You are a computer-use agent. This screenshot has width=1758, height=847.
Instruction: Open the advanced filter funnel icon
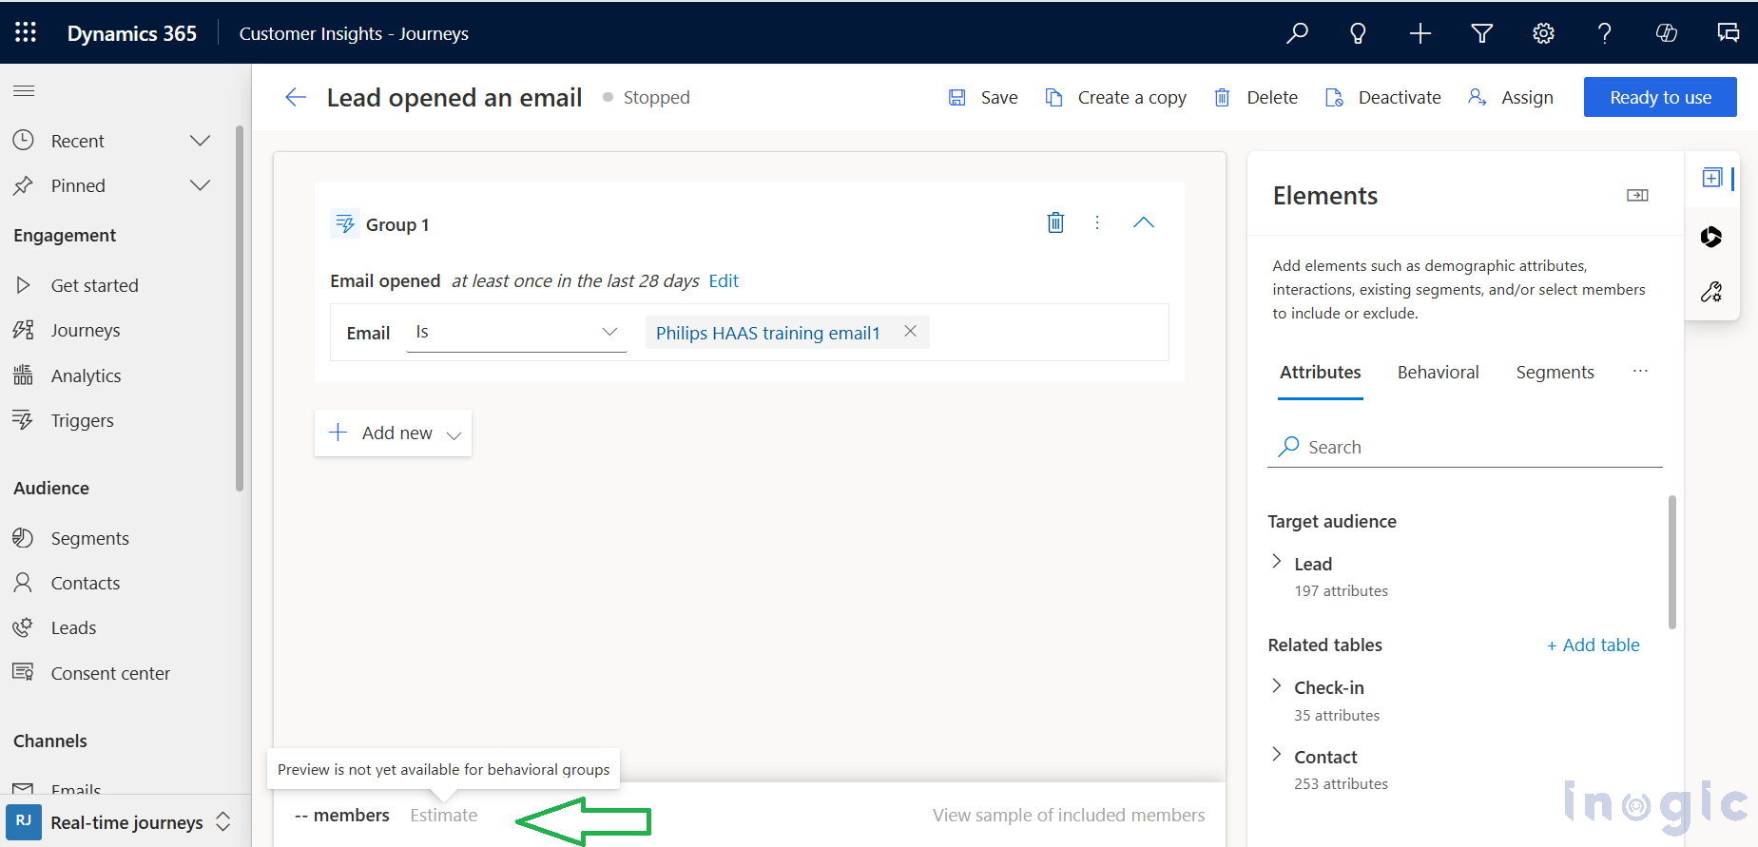coord(1481,33)
